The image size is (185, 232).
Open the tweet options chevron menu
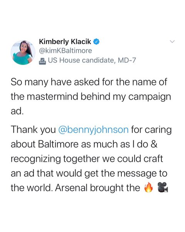172,42
